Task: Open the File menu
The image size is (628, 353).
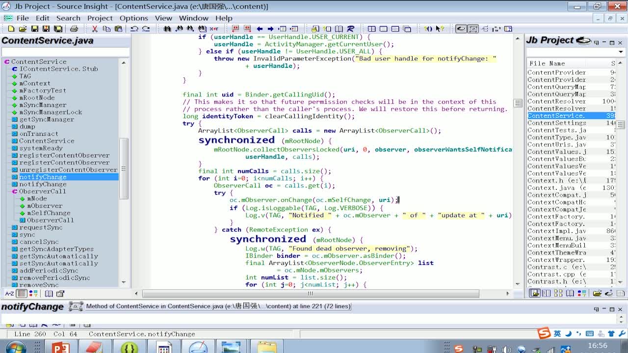Action: coord(23,18)
